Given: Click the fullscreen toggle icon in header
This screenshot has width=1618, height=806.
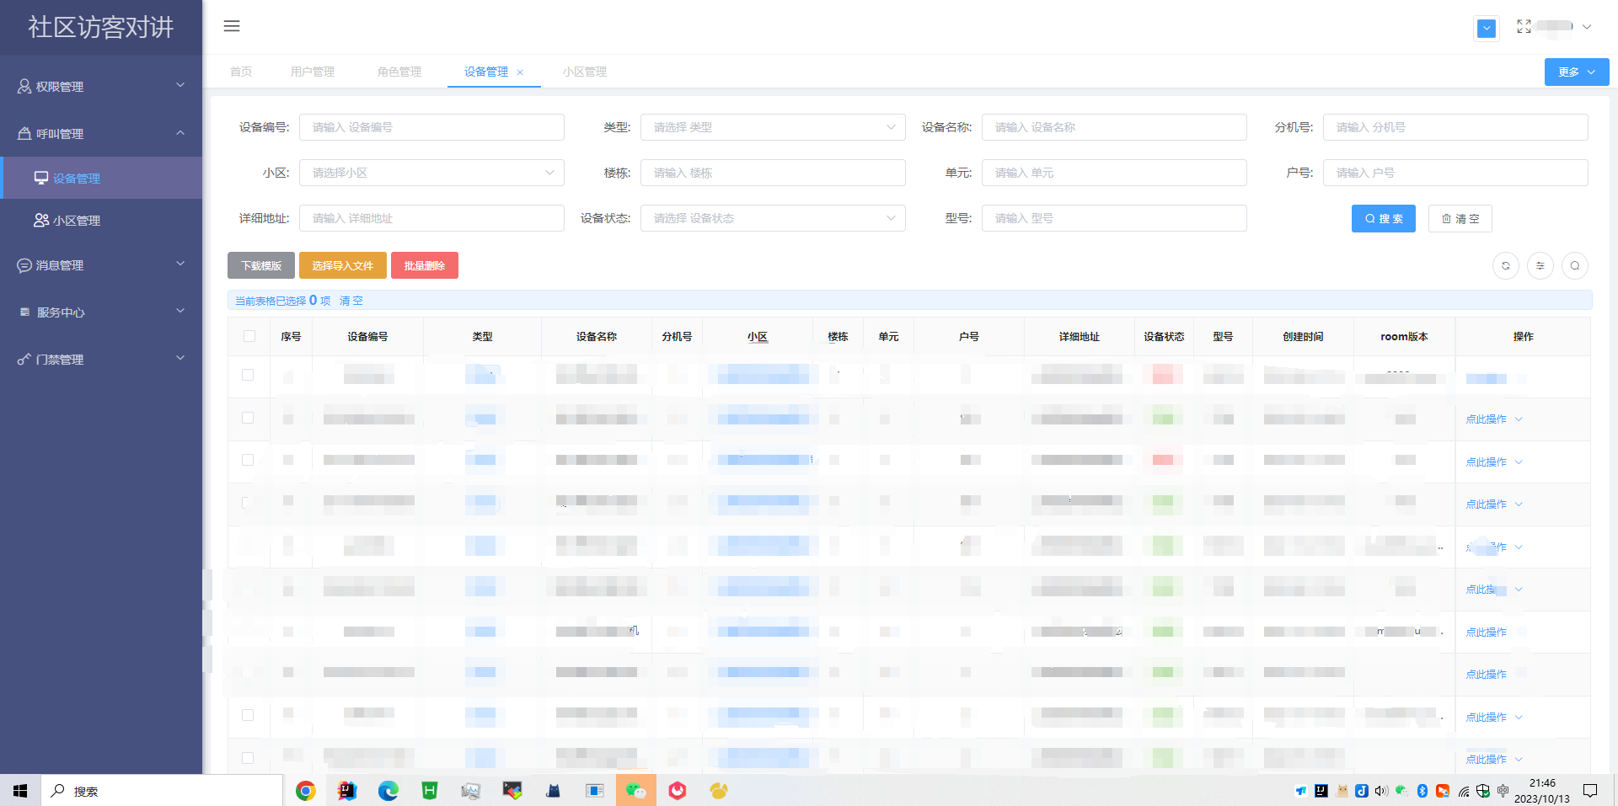Looking at the screenshot, I should click(1524, 26).
